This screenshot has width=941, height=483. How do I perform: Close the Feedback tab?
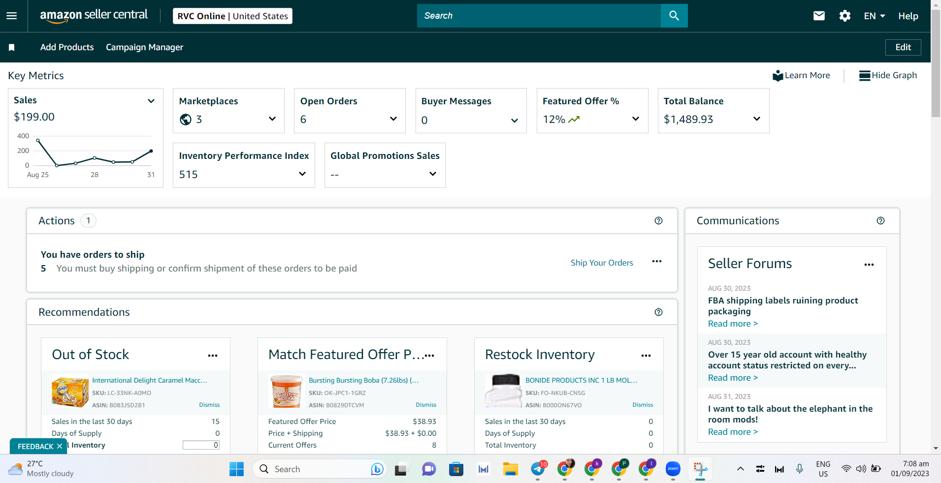[60, 446]
